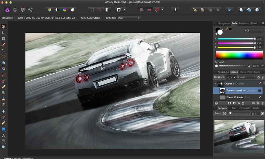Open the Einheiten Pixel units dropdown

(x=129, y=18)
